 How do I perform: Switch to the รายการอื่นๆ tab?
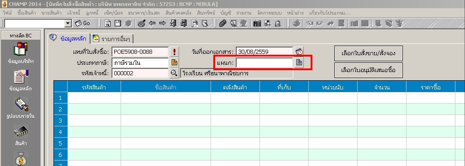112,39
